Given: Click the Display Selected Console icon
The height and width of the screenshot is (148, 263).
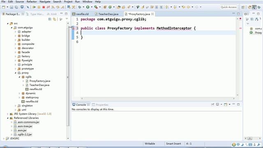Looking at the screenshot, I should pos(217,104).
